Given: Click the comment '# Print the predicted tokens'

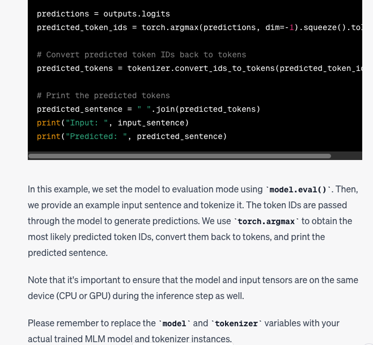Looking at the screenshot, I should 103,95.
